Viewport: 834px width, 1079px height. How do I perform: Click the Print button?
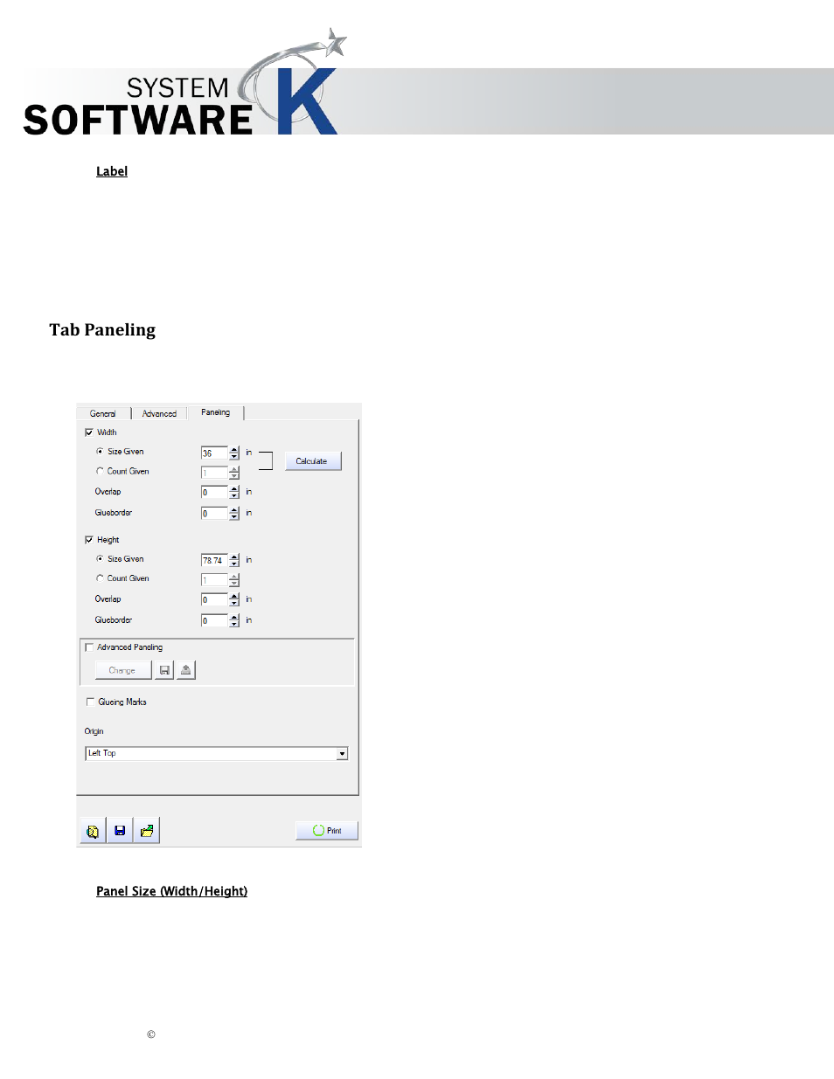tap(327, 831)
